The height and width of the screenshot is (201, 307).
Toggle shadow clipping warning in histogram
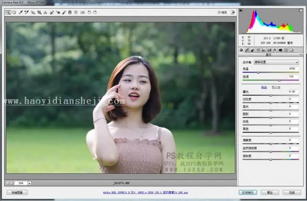[241, 10]
